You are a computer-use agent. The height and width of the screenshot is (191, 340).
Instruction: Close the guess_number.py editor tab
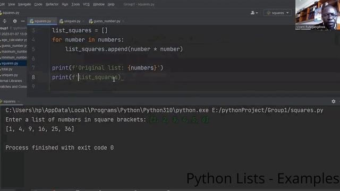point(123,21)
